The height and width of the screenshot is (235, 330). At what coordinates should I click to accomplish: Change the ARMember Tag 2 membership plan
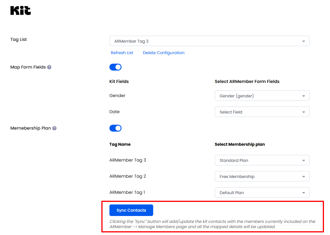(262, 177)
